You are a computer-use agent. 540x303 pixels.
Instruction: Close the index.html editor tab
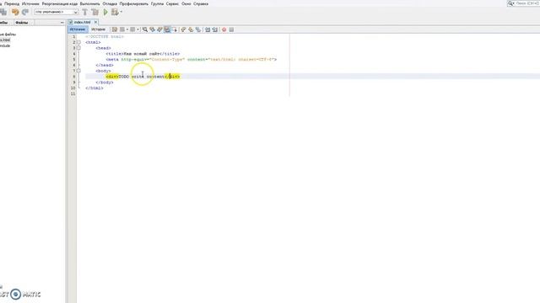coord(95,22)
